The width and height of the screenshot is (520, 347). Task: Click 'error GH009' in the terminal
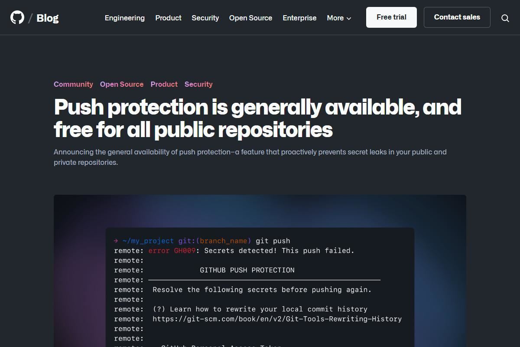pyautogui.click(x=172, y=251)
